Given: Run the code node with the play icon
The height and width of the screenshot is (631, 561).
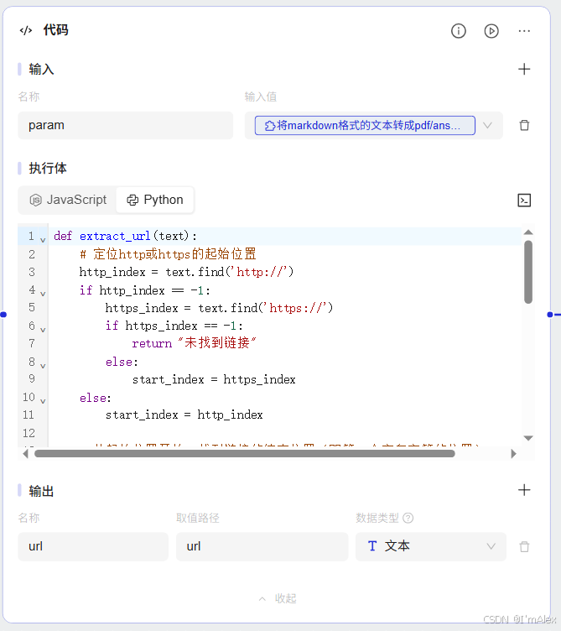Looking at the screenshot, I should point(491,31).
